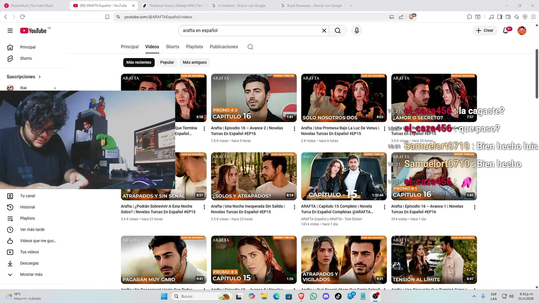Viewport: 539px width, 303px height.
Task: Open Ver más tarde in the sidebar
Action: (33, 229)
